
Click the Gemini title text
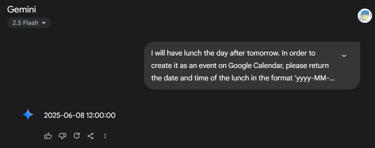pos(22,9)
